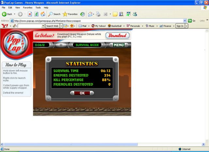The height and width of the screenshot is (152, 209).
Task: Click the Mail envelope toolbar icon
Action: point(90,14)
